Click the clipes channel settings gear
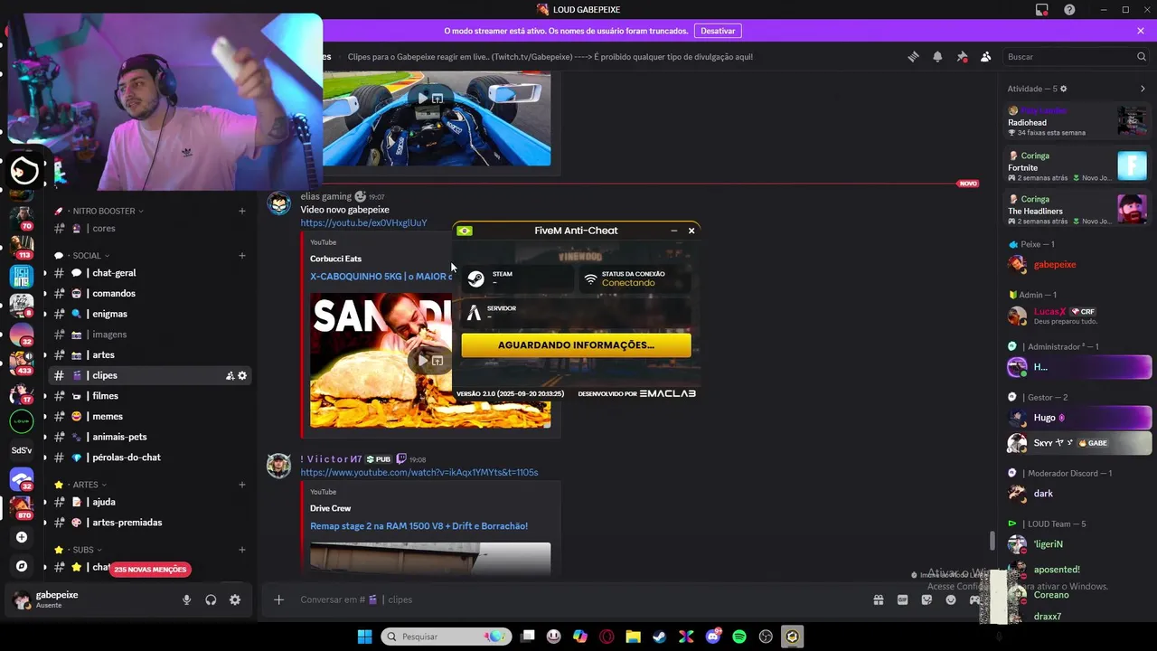The width and height of the screenshot is (1157, 651). [x=242, y=375]
